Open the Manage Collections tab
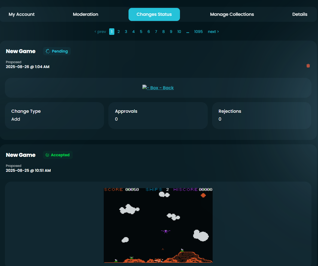The height and width of the screenshot is (266, 318). (232, 14)
